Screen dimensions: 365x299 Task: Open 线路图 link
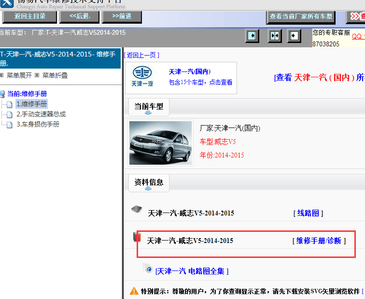coord(308,213)
